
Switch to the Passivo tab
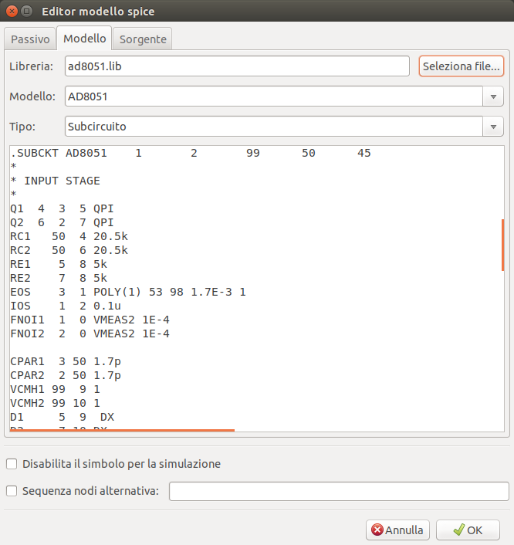pos(30,39)
